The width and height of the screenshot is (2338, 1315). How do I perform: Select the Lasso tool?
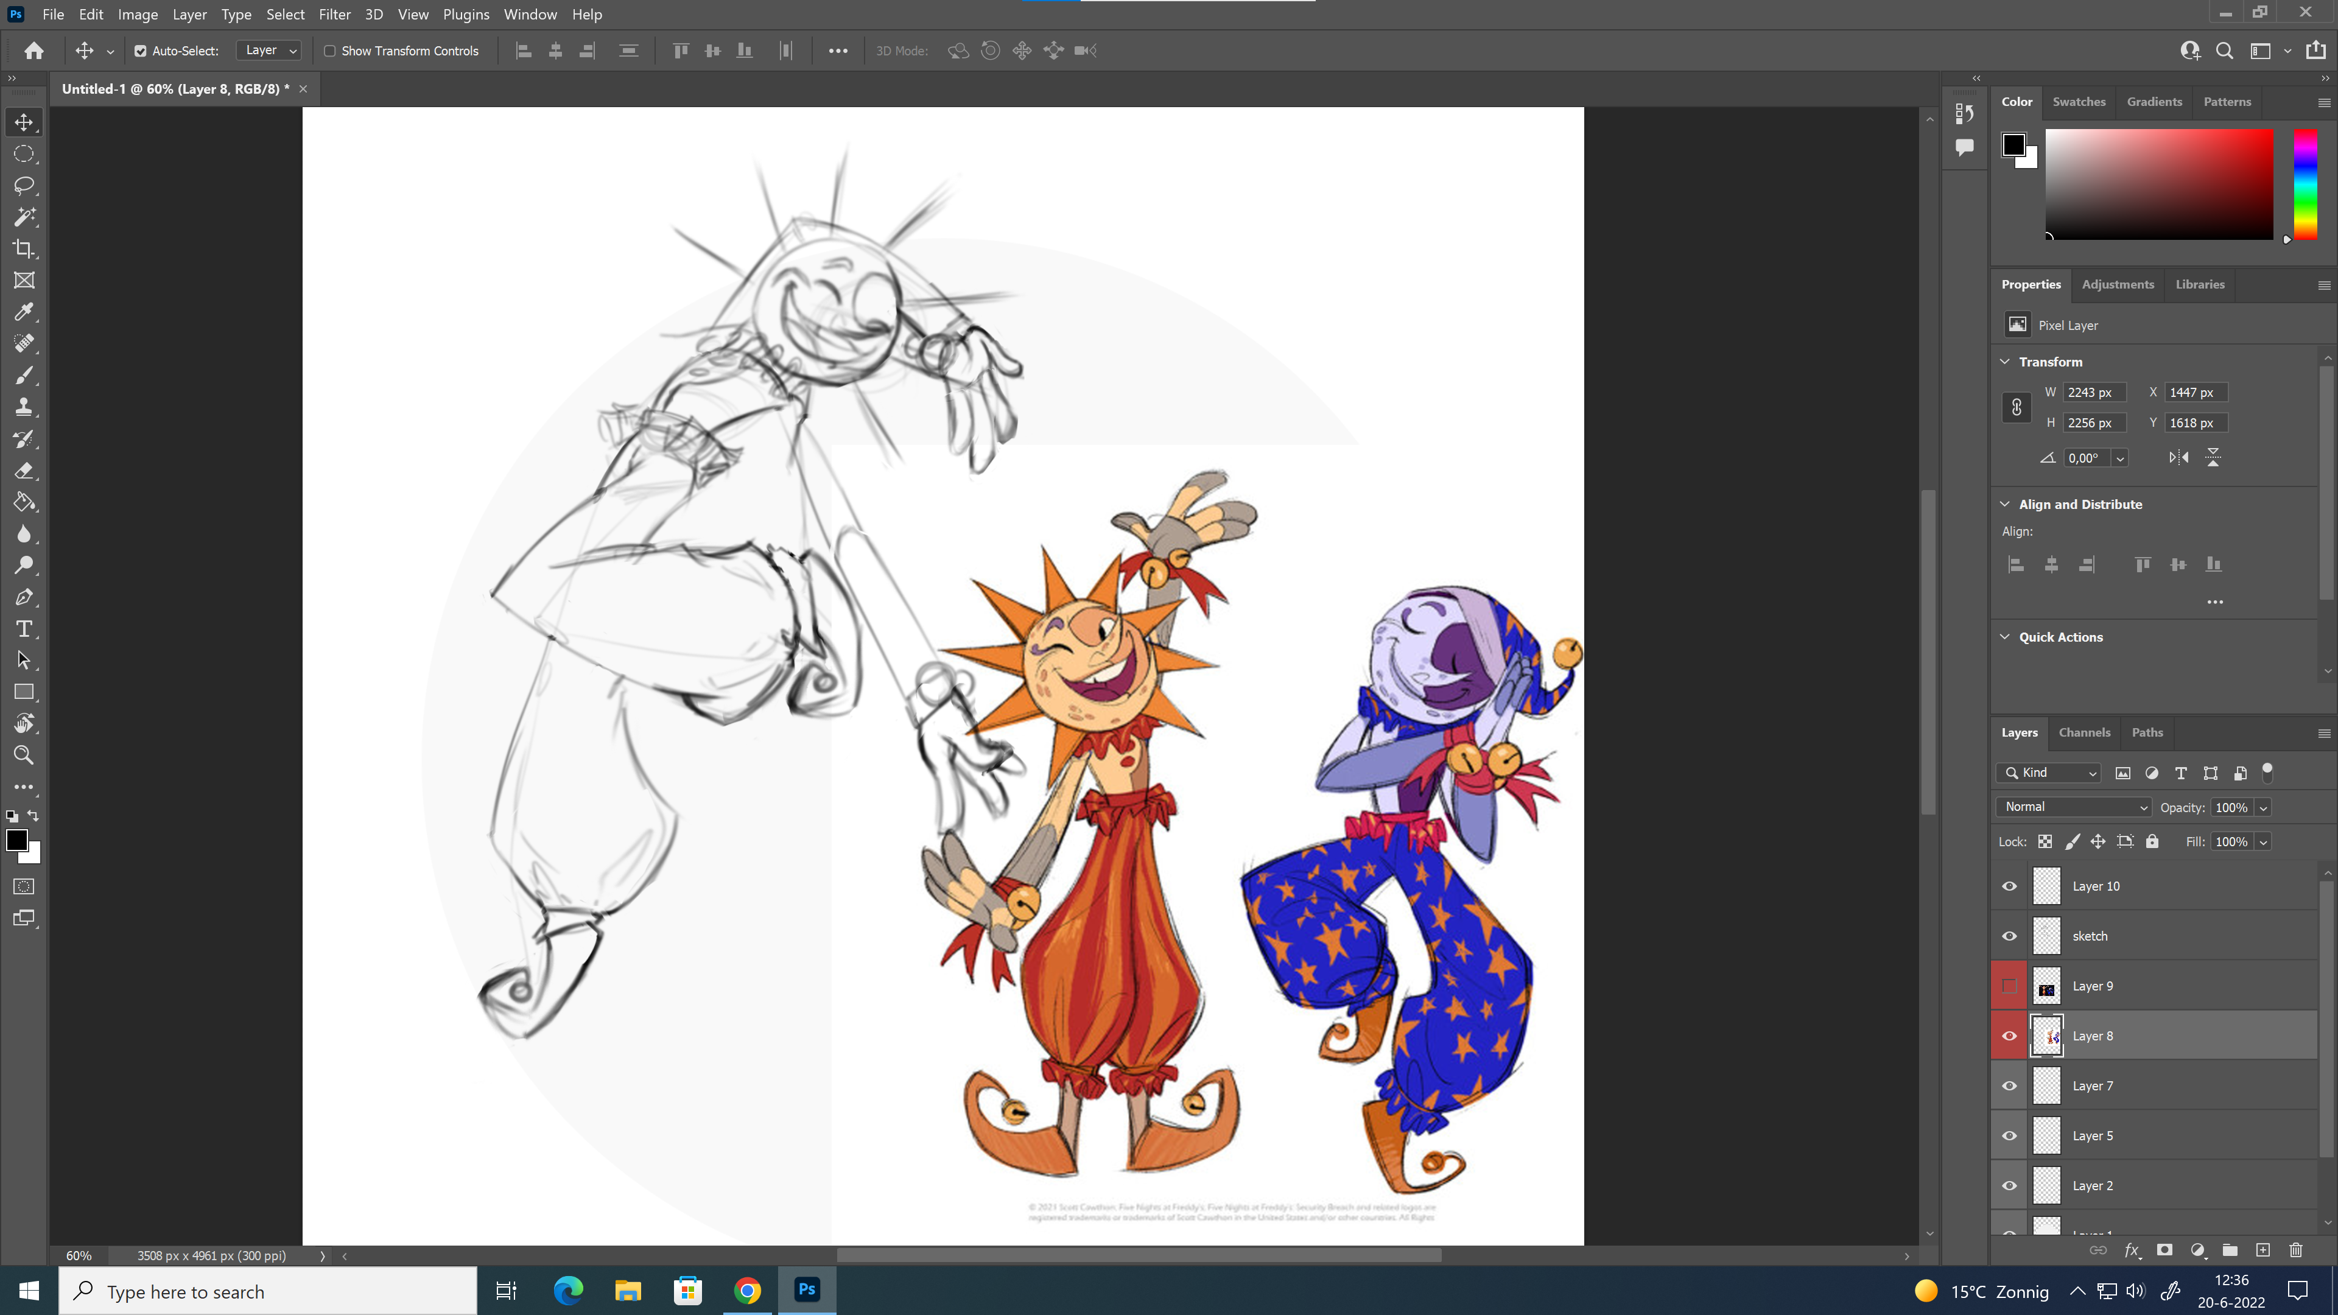(24, 185)
